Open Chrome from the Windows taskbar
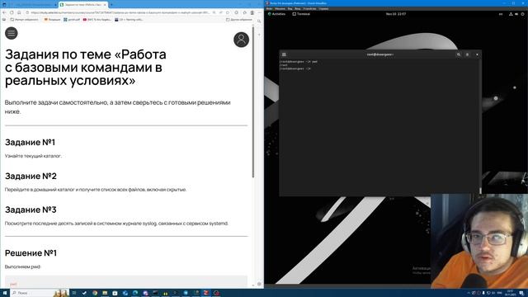 pyautogui.click(x=95, y=293)
